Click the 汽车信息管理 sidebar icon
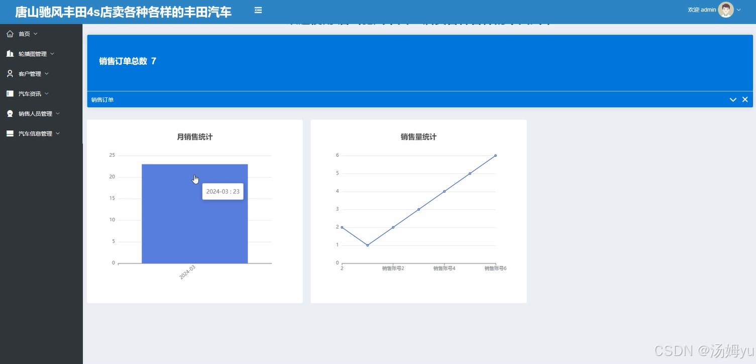 click(10, 134)
